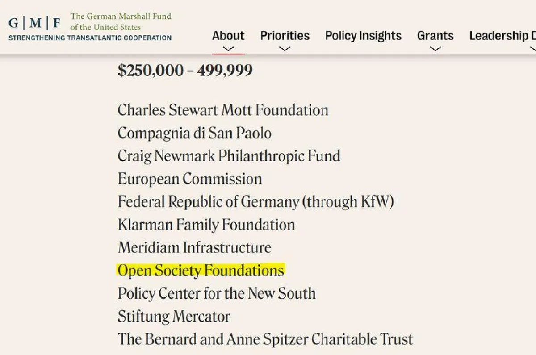Click Federal Republic of Germany entry
536x355 pixels.
coord(255,202)
